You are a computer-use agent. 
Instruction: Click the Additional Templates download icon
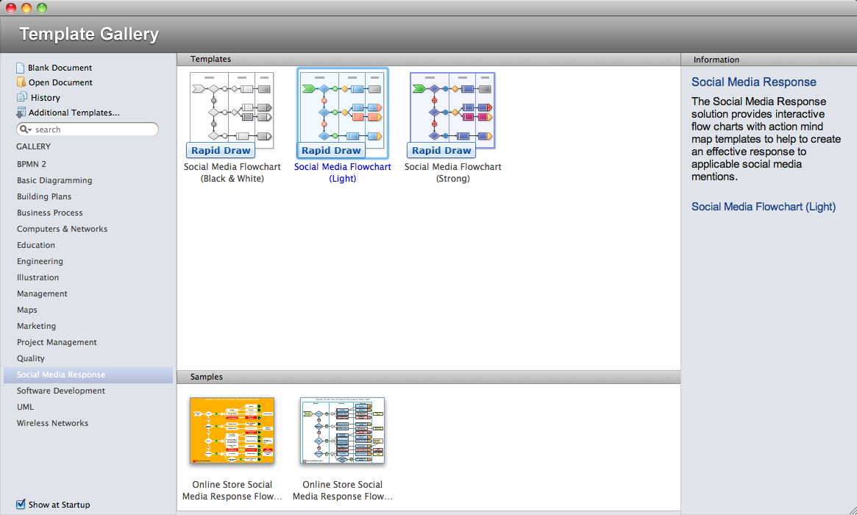pyautogui.click(x=21, y=113)
